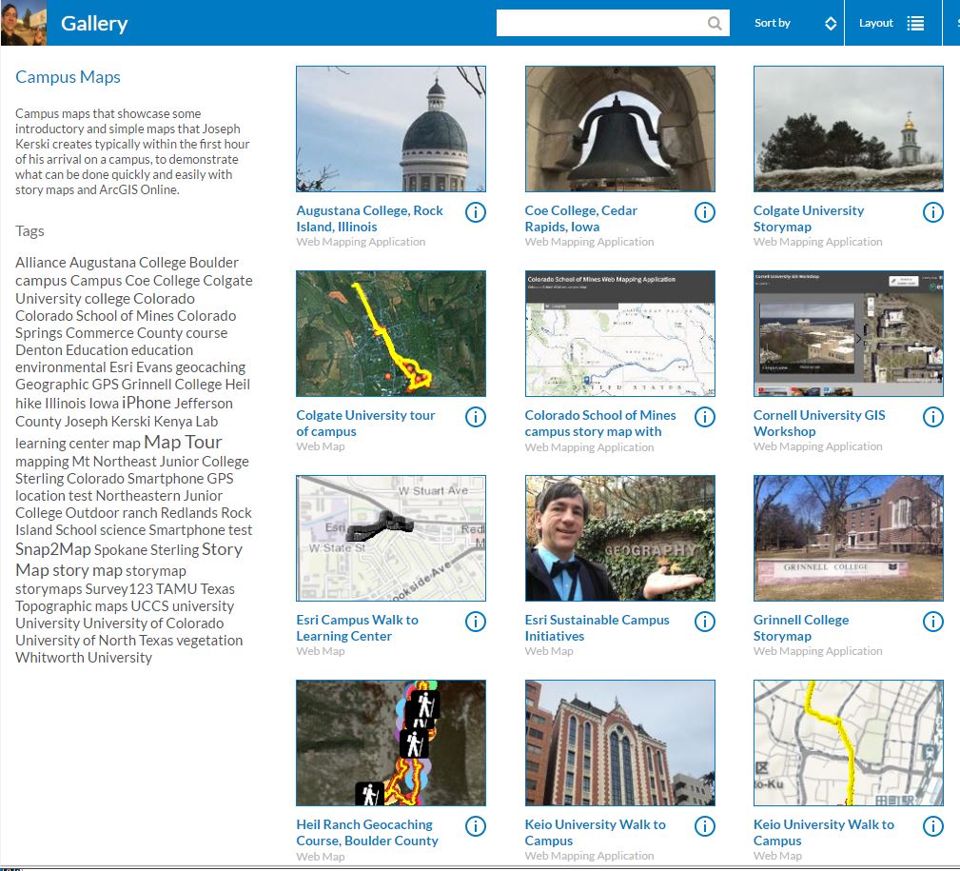
Task: Show details for Colgate University tour of campus
Action: (476, 417)
